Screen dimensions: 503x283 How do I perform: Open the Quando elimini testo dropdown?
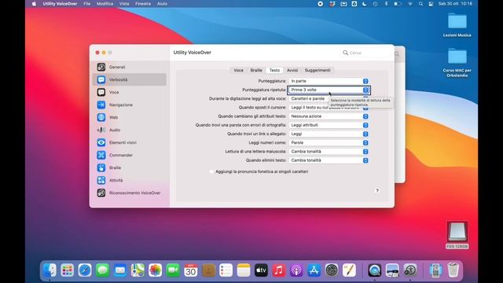329,160
